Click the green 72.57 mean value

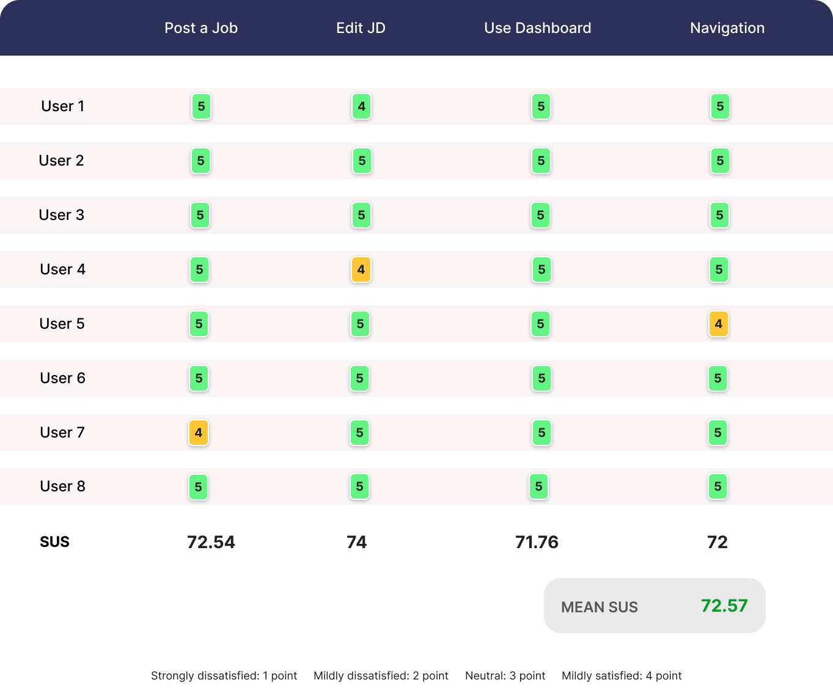(x=724, y=606)
